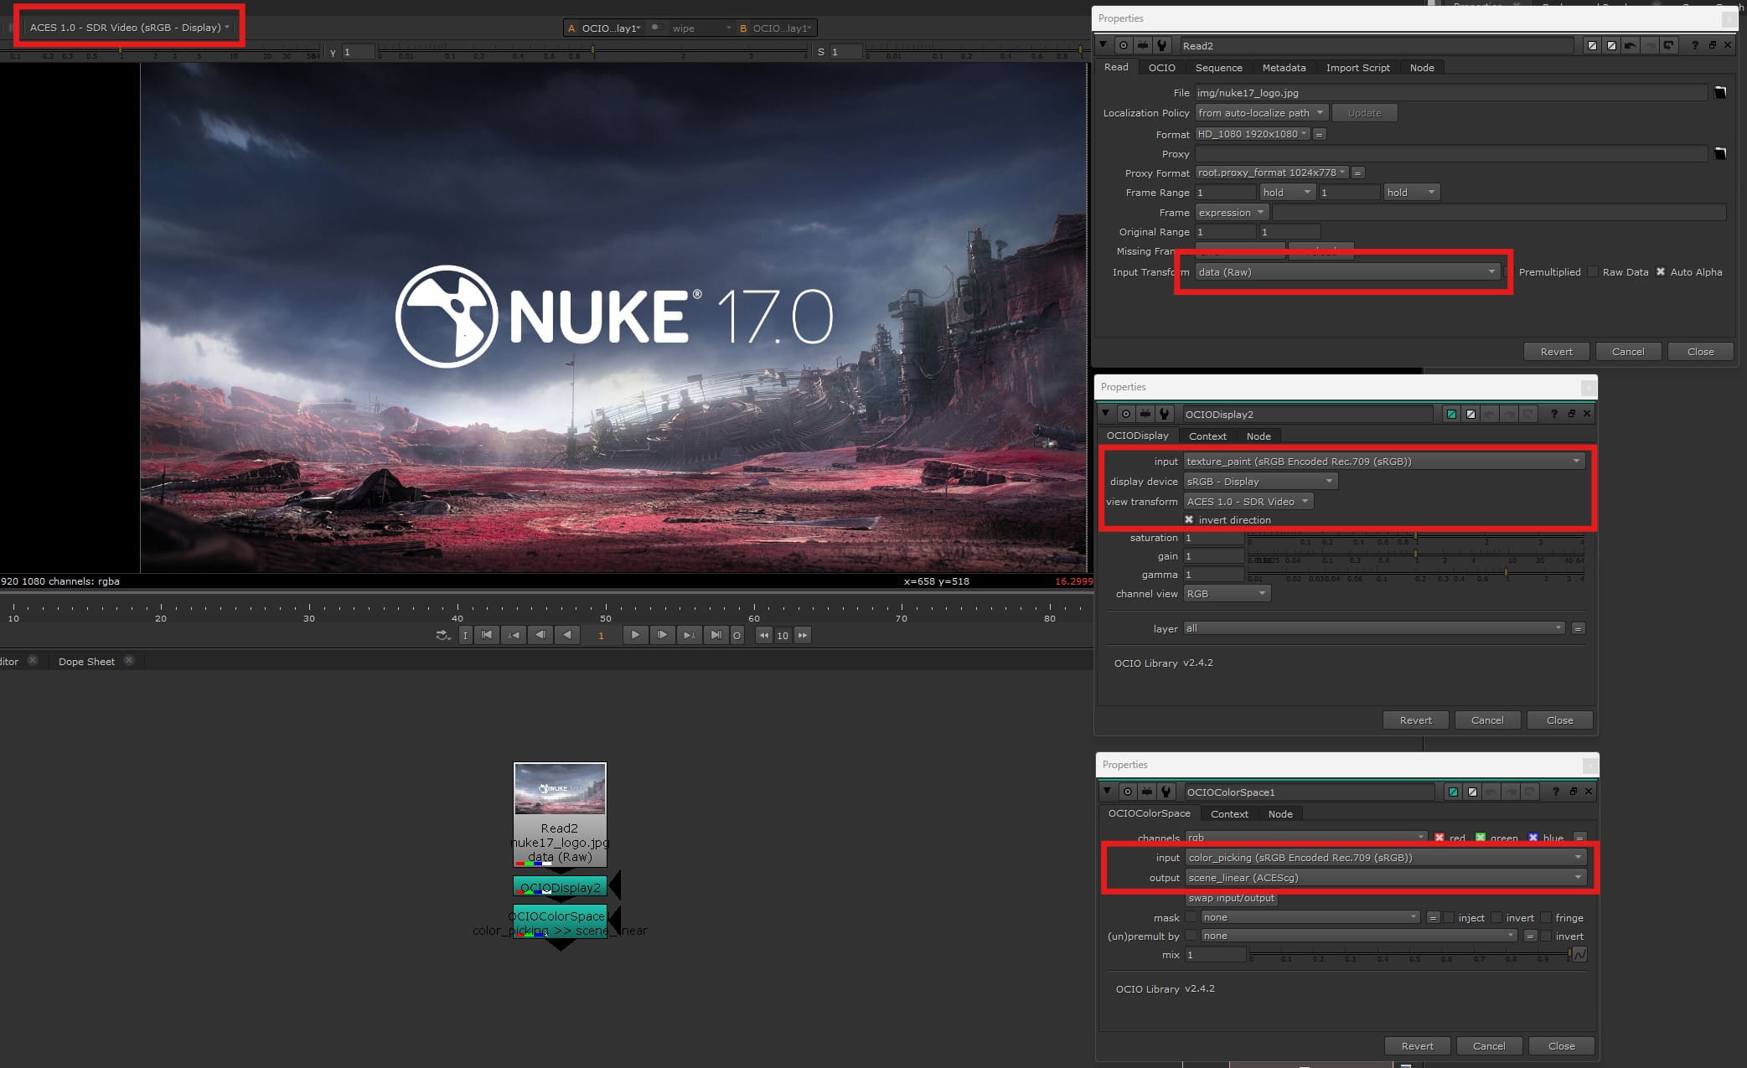Click the mix animation curve icon

coord(1579,954)
